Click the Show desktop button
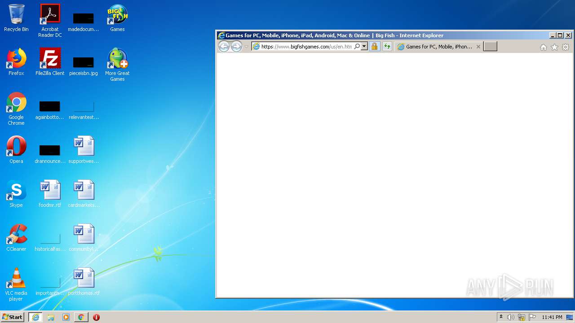Viewport: 575px width, 323px height. point(570,317)
